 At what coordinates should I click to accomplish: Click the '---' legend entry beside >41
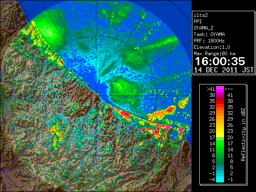(229, 89)
